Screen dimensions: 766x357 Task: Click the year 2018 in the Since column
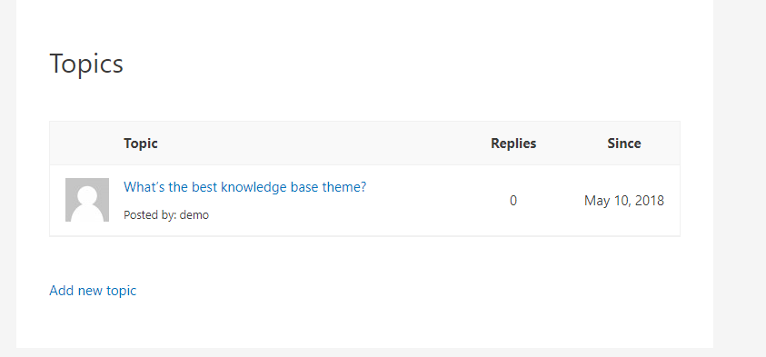click(650, 201)
